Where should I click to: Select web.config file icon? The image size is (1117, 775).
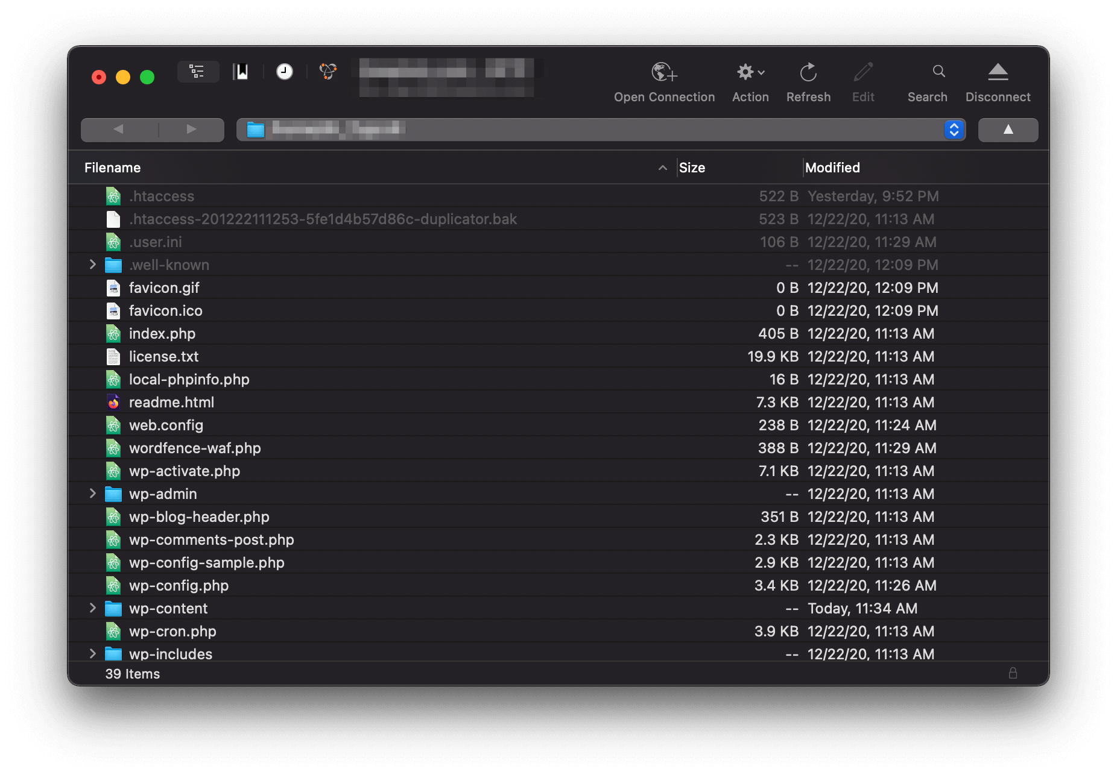point(113,425)
